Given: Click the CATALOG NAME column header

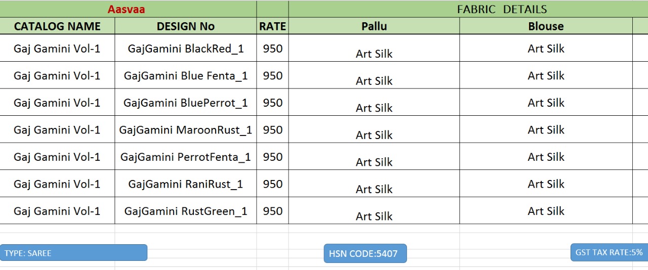Looking at the screenshot, I should point(57,26).
